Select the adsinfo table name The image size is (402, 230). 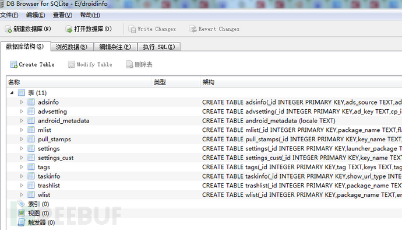pos(48,102)
